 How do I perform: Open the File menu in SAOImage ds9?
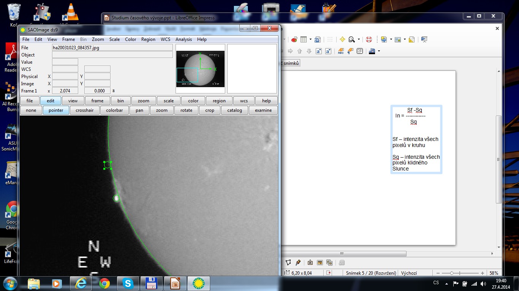tap(26, 39)
